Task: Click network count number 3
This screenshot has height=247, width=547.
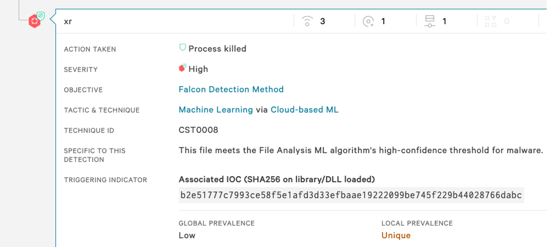Action: pos(322,21)
